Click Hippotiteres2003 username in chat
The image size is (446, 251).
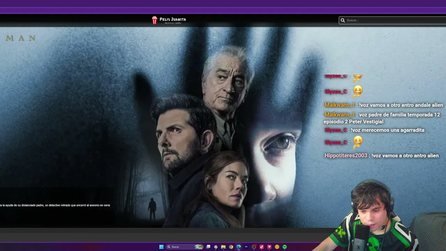[346, 155]
